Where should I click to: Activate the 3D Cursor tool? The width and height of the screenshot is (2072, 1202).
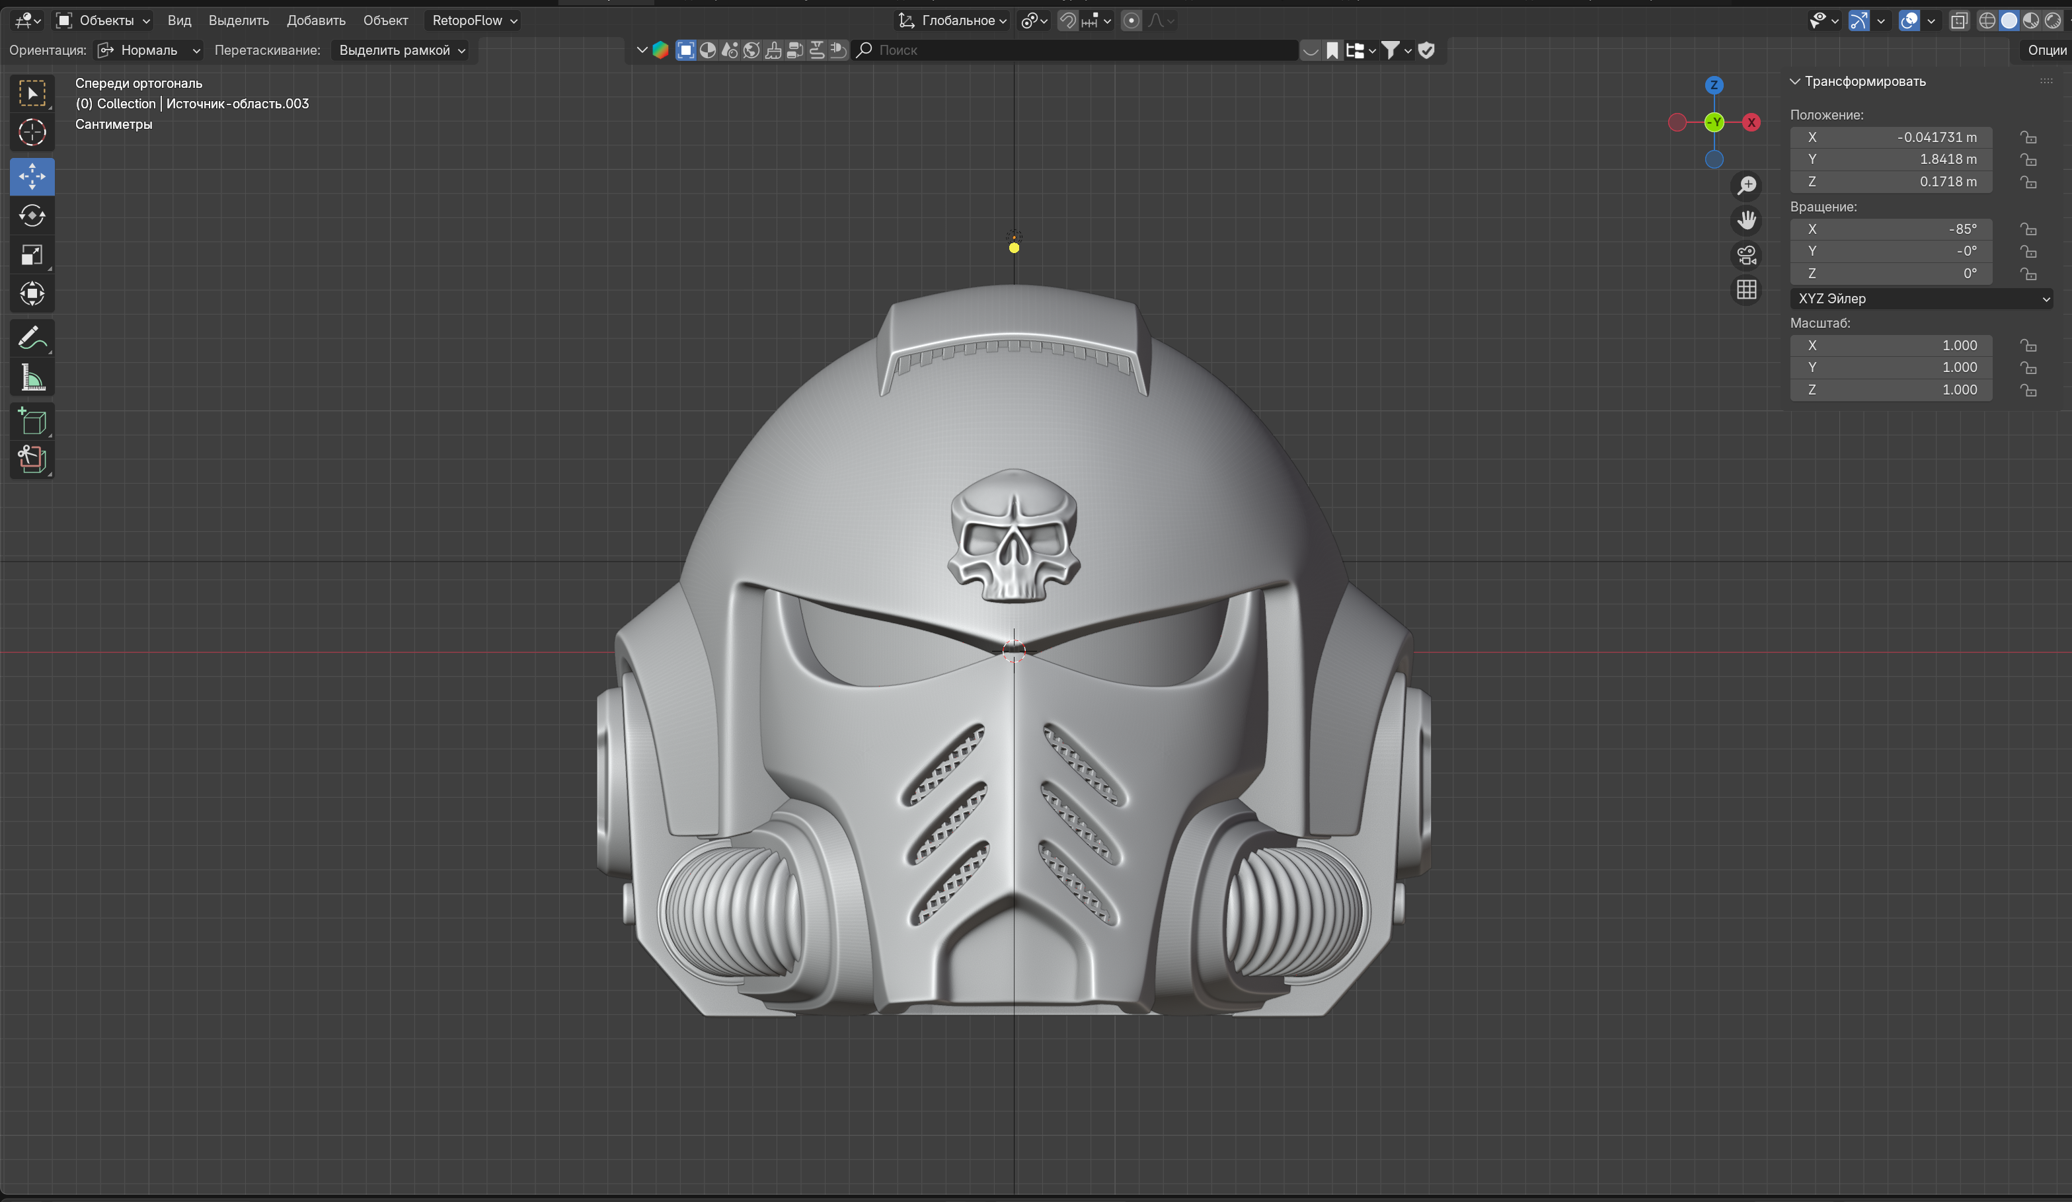click(x=32, y=132)
